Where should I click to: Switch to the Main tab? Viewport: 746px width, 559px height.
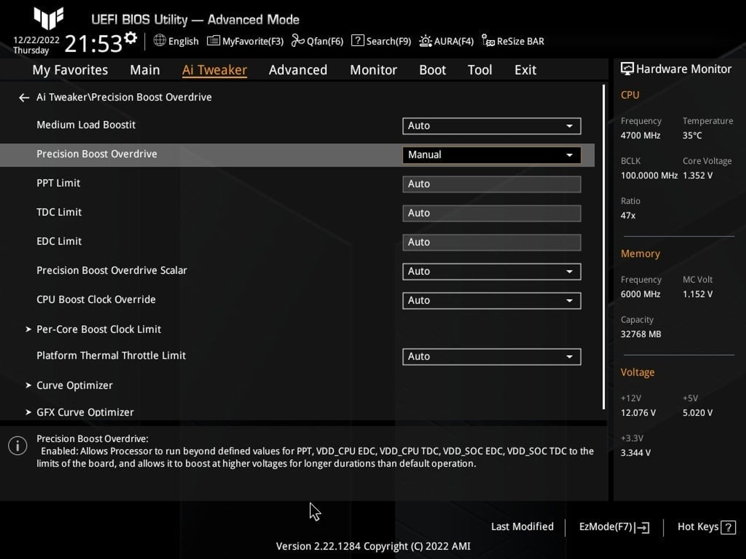[145, 70]
